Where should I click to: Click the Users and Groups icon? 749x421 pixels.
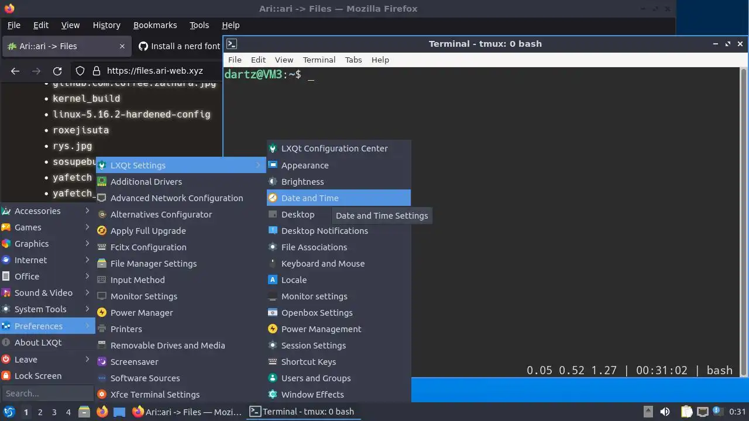tap(273, 378)
